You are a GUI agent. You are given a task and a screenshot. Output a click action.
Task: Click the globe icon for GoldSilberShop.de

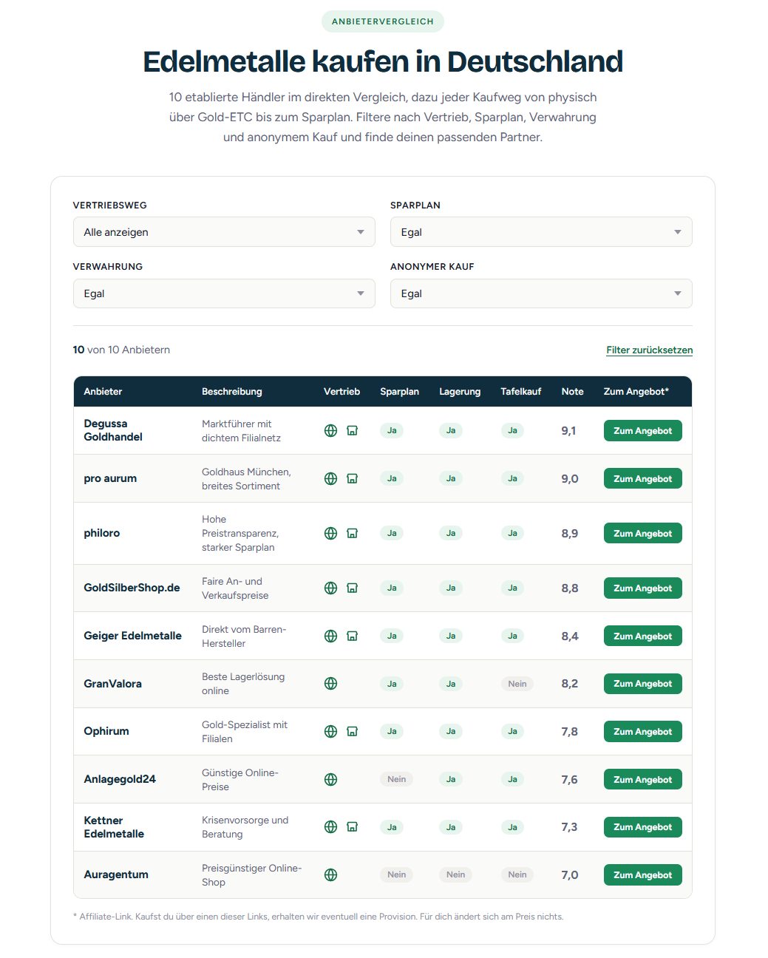click(330, 588)
